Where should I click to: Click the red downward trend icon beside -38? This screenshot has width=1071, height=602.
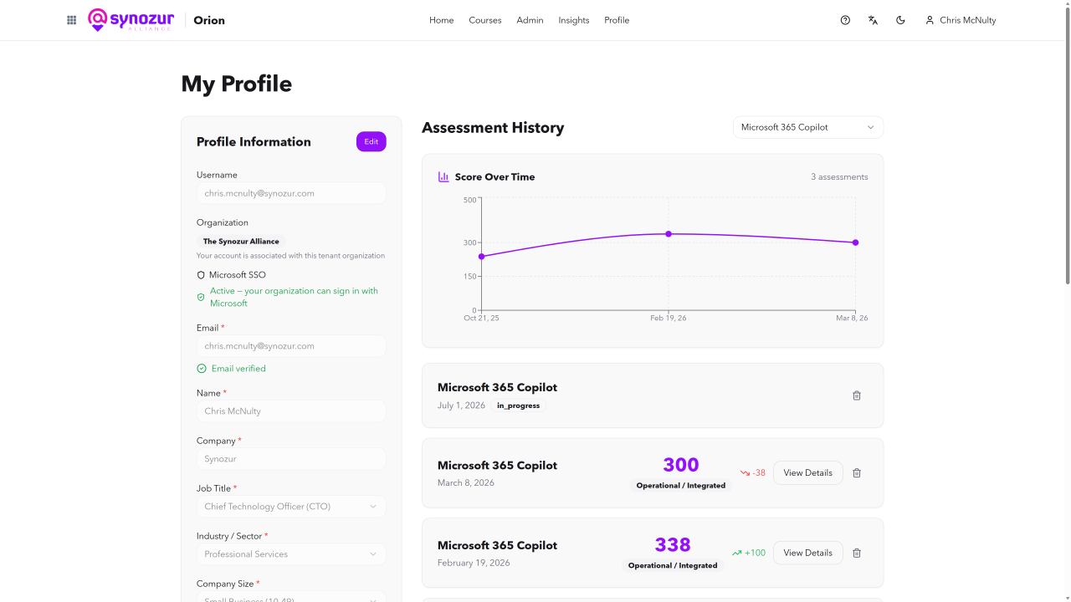(x=745, y=473)
